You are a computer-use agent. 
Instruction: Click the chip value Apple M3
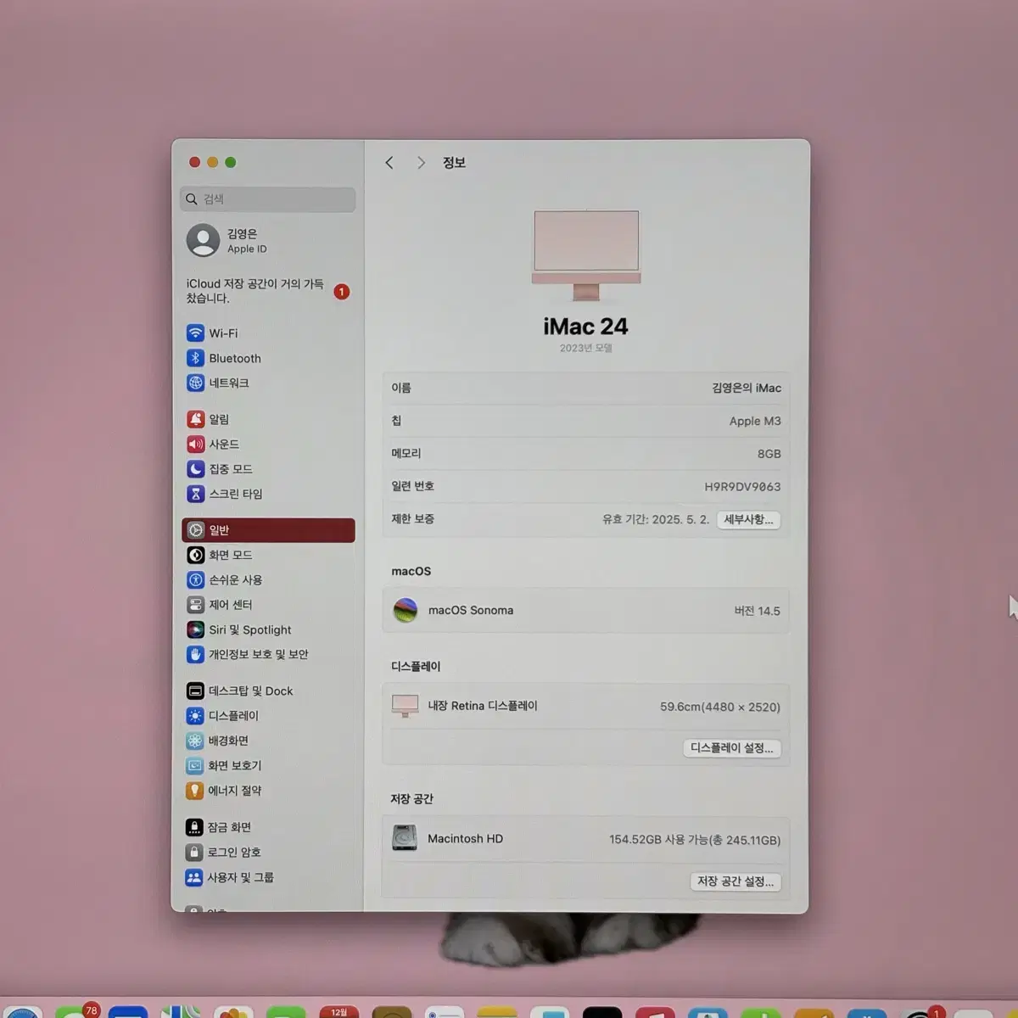tap(755, 421)
